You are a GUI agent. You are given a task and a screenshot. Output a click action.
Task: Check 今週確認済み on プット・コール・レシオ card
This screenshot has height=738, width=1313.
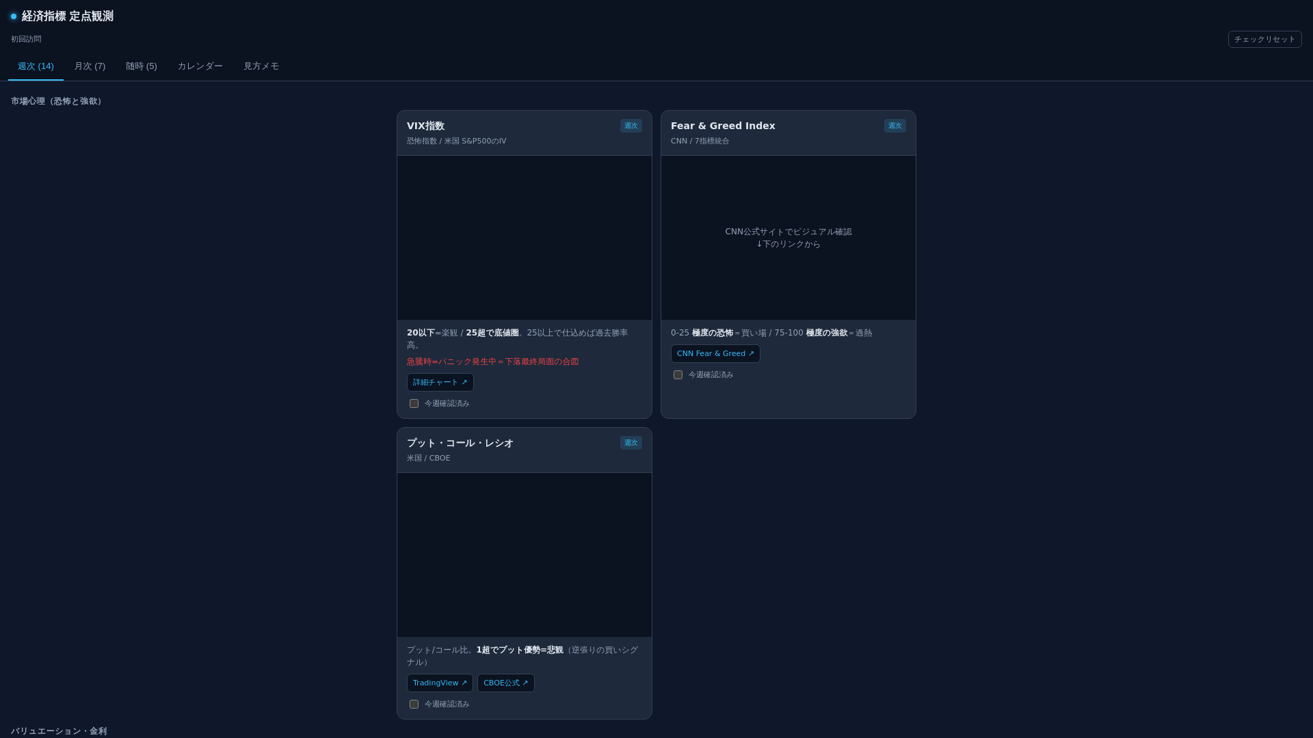pyautogui.click(x=414, y=705)
